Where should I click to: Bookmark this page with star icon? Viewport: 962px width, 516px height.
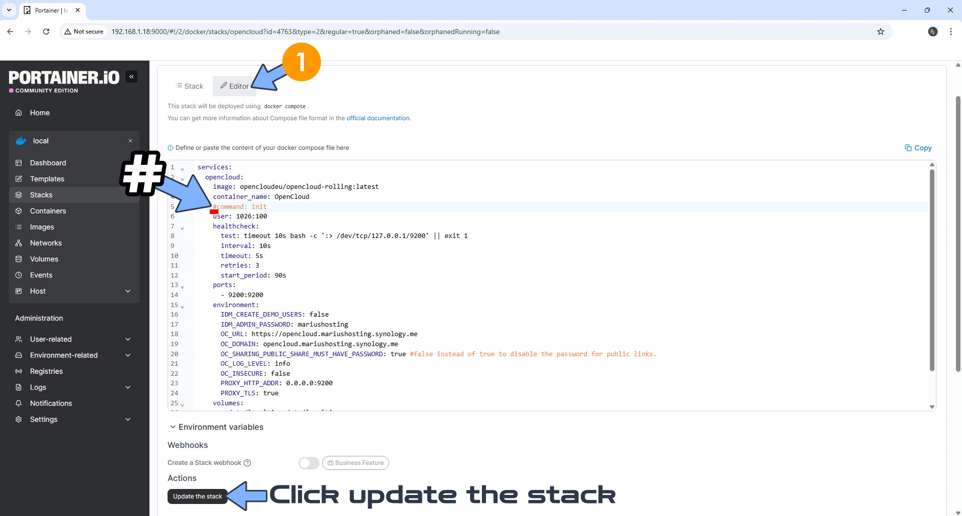tap(880, 32)
